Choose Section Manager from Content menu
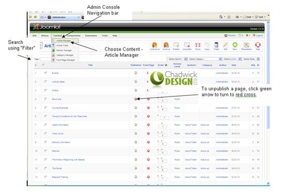 pyautogui.click(x=65, y=51)
